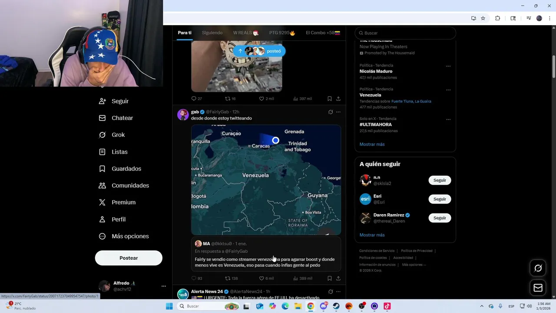
Task: Open gab's profile avatar
Action: 183,114
